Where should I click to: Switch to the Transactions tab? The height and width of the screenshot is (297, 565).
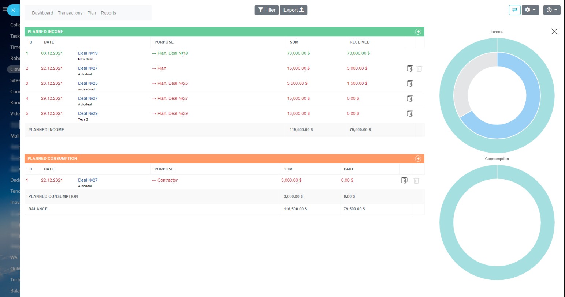pos(70,13)
